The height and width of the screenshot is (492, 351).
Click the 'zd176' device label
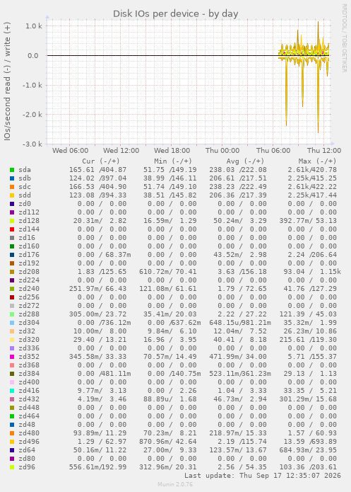coord(29,254)
